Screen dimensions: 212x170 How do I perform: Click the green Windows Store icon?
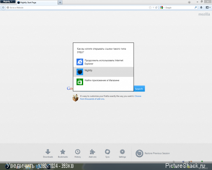tap(80, 82)
